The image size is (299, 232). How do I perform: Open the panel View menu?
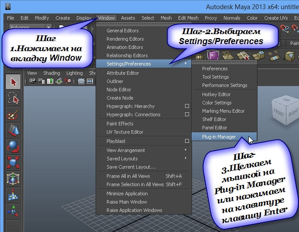click(x=32, y=73)
